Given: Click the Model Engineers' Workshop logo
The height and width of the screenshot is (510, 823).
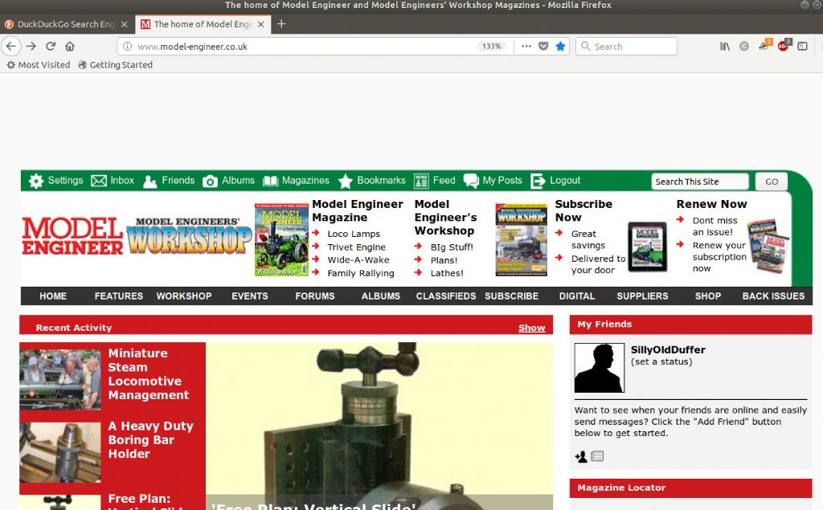Looking at the screenshot, I should 189,236.
